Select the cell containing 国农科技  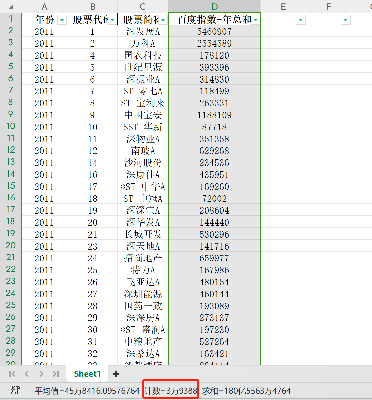[143, 55]
